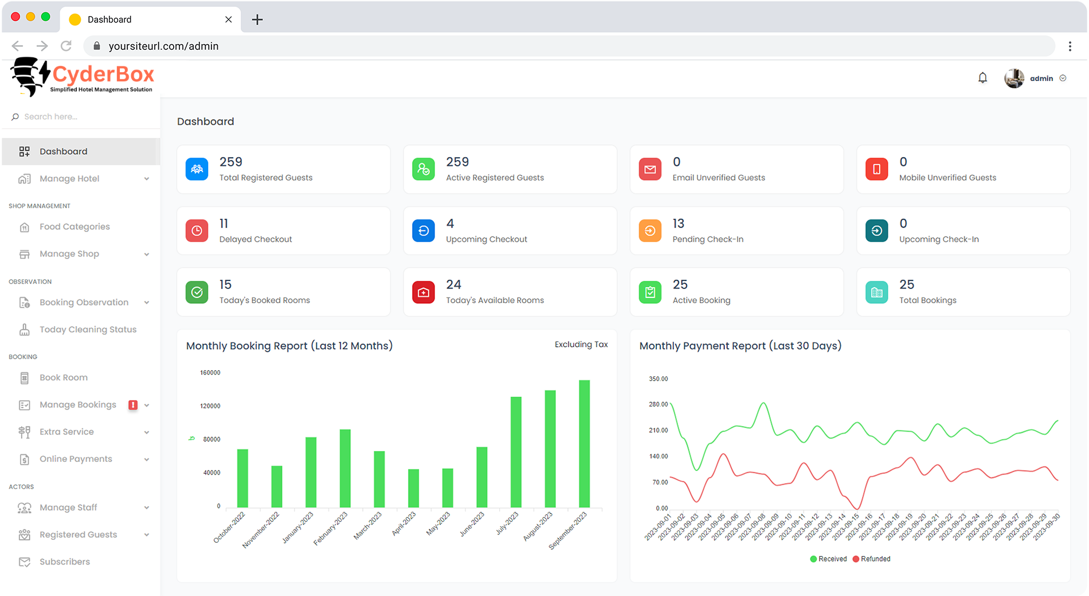This screenshot has width=1089, height=596.
Task: Click the Email Unverified Guests envelope icon
Action: (x=650, y=169)
